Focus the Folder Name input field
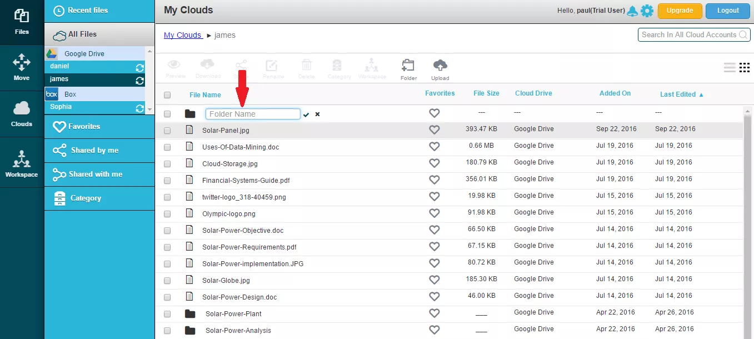This screenshot has width=754, height=339. (253, 114)
